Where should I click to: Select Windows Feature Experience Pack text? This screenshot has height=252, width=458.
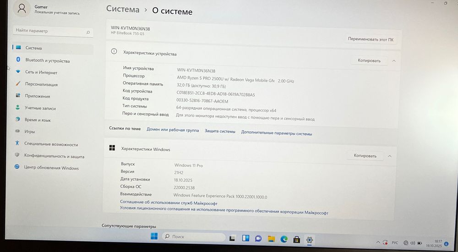click(220, 196)
